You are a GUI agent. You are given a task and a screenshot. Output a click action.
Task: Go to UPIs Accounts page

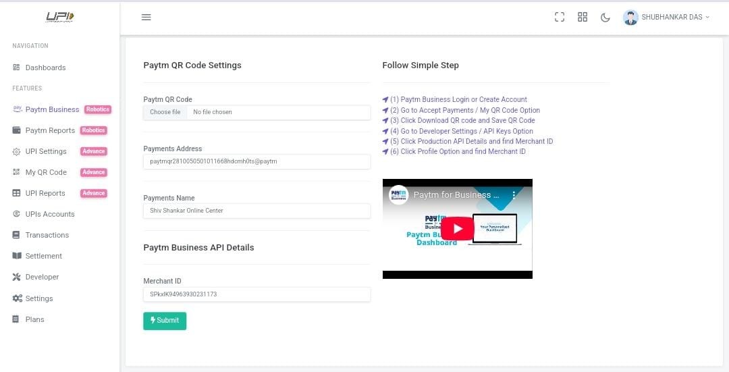pyautogui.click(x=50, y=214)
